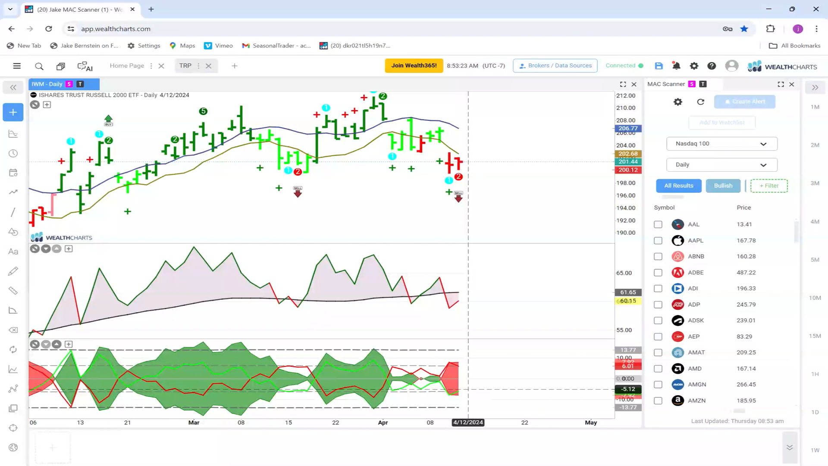Open the Settings bookmark
Screen dimensions: 828x466
click(x=144, y=46)
